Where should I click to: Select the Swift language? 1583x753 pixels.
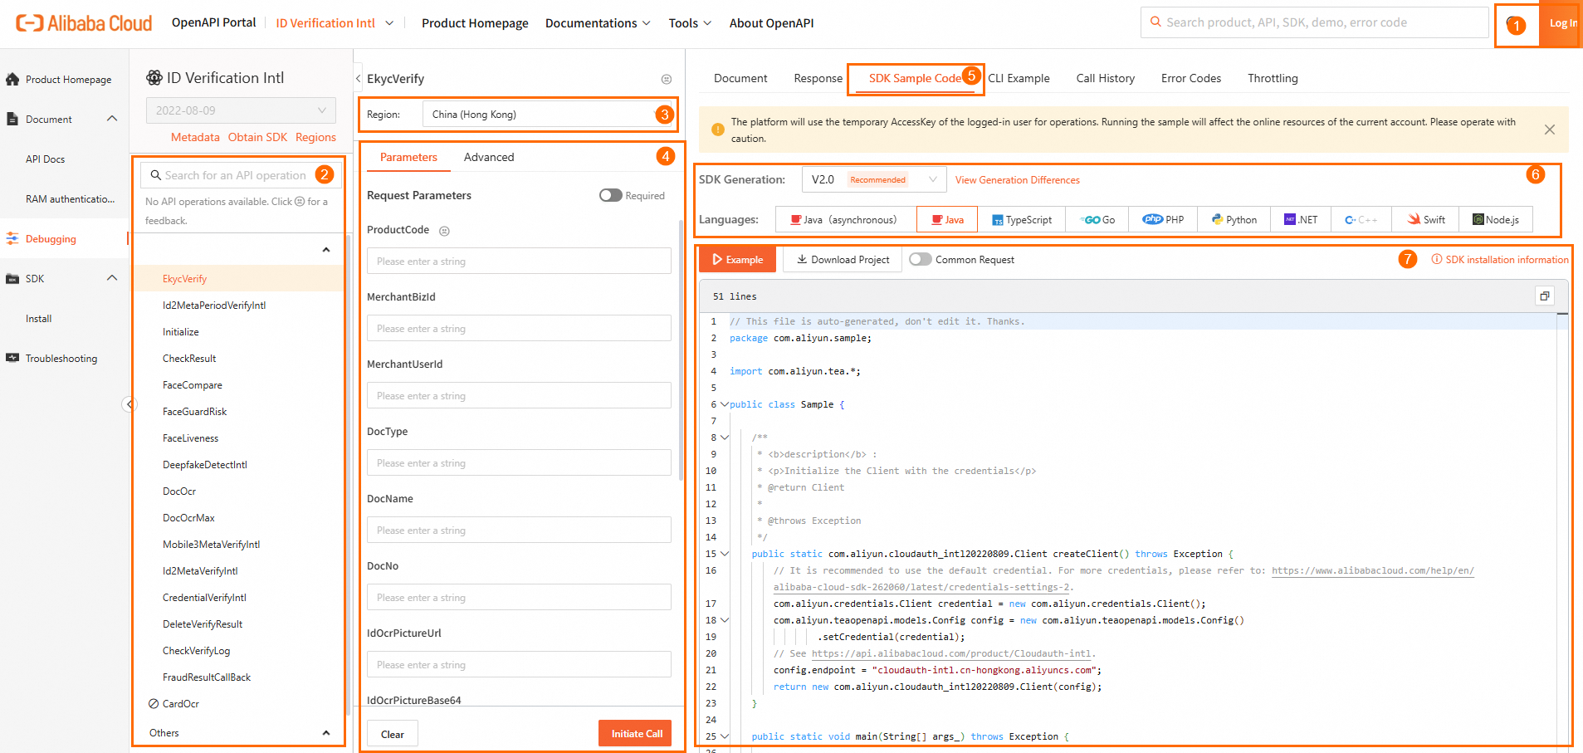tap(1425, 220)
